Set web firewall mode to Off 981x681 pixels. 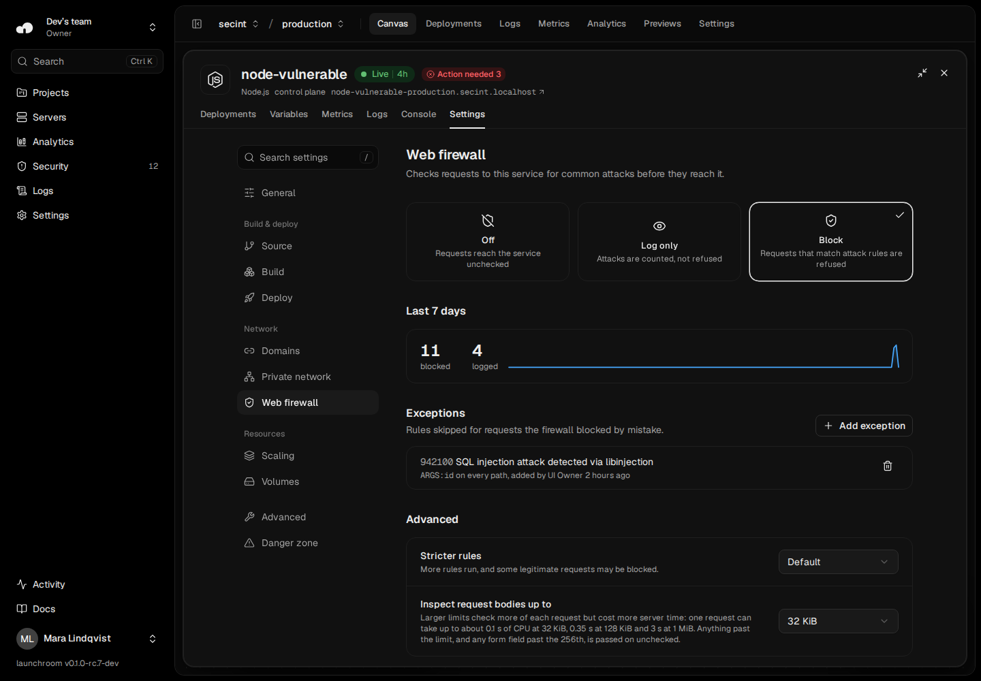pyautogui.click(x=488, y=242)
